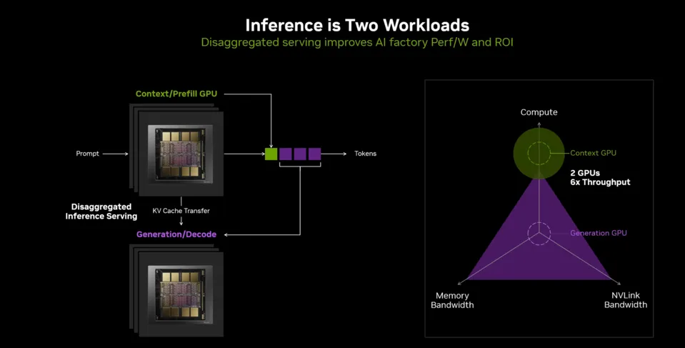Click the "Inference is Two Workloads" title
Image resolution: width=685 pixels, height=348 pixels.
pos(357,25)
